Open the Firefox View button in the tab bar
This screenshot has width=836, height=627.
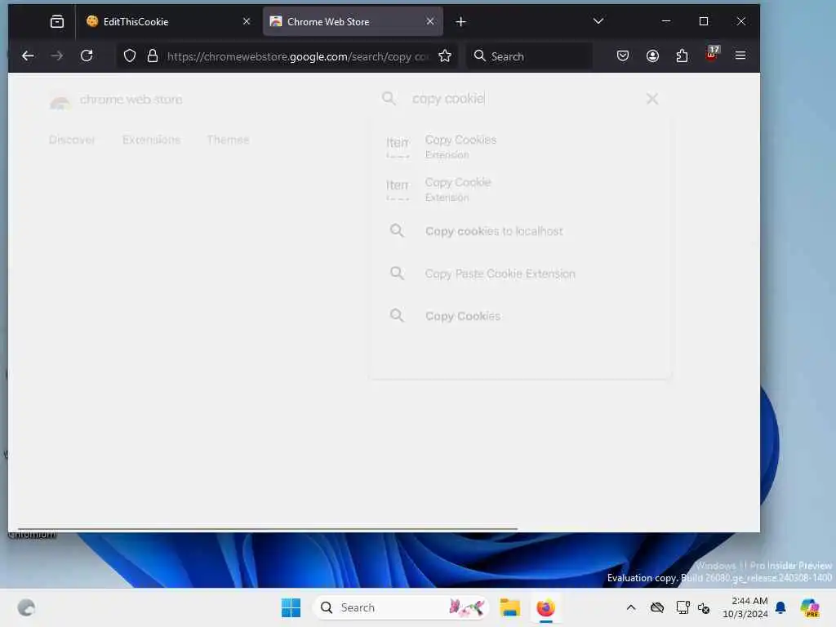pos(56,21)
